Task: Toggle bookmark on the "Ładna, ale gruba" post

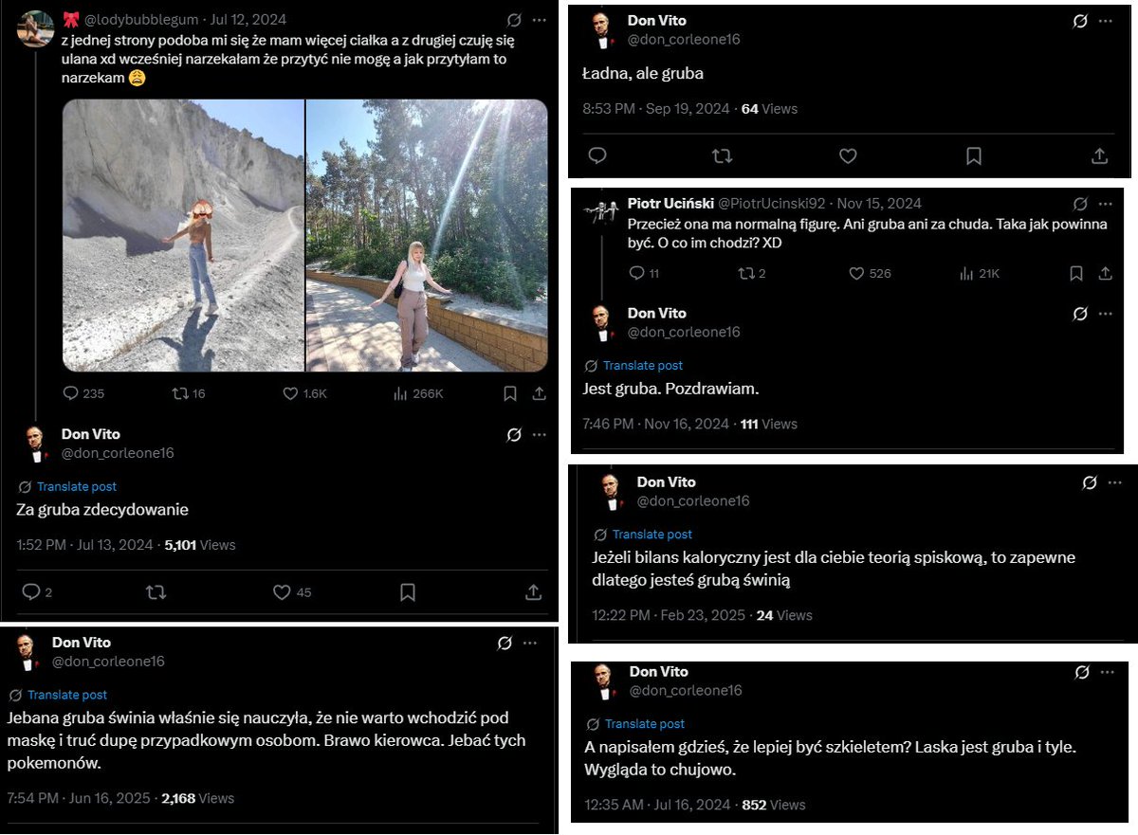Action: (x=974, y=155)
